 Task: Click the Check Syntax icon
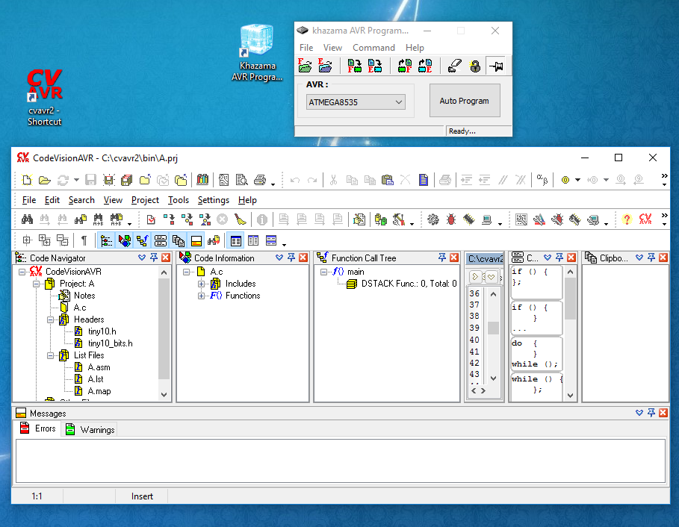tap(151, 219)
